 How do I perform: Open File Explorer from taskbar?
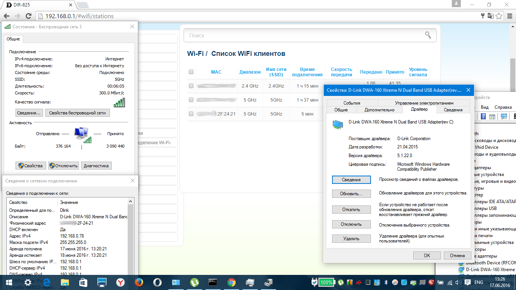click(65, 282)
